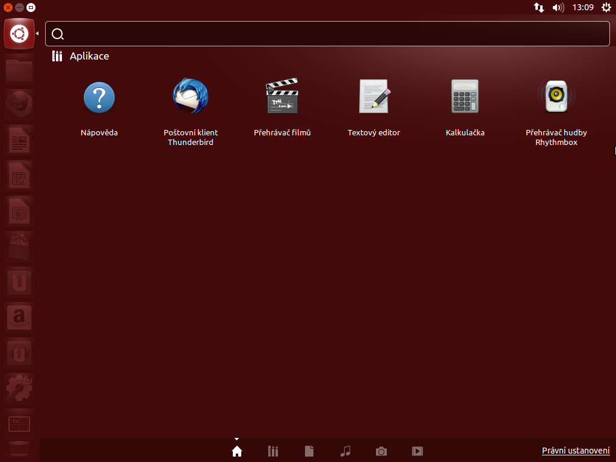Switch to the Music lens

tap(345, 451)
